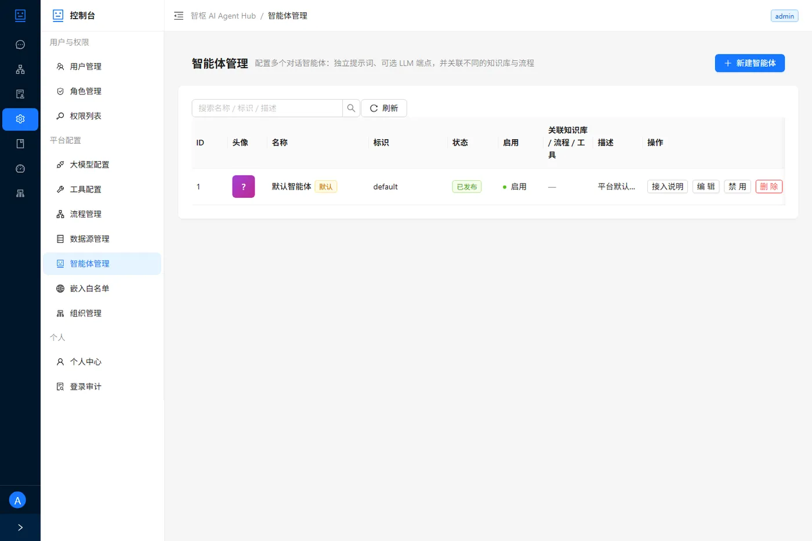Select 智能体管理 menu item
This screenshot has width=812, height=541.
click(x=102, y=264)
